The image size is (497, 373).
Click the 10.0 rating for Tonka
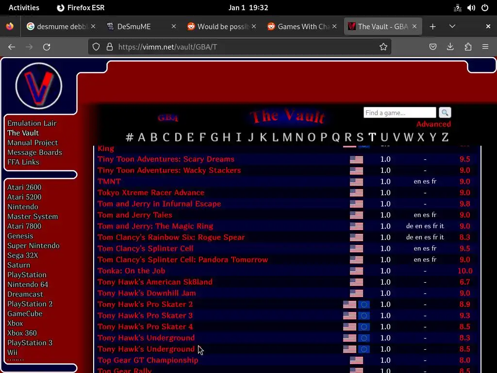tap(464, 271)
